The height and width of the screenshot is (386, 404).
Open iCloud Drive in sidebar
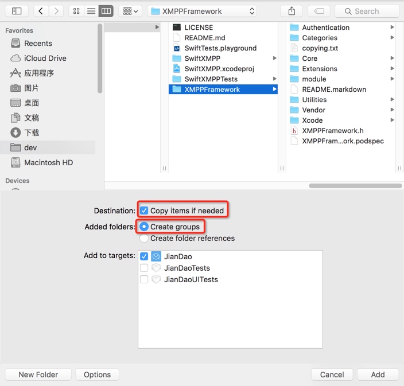(38, 58)
